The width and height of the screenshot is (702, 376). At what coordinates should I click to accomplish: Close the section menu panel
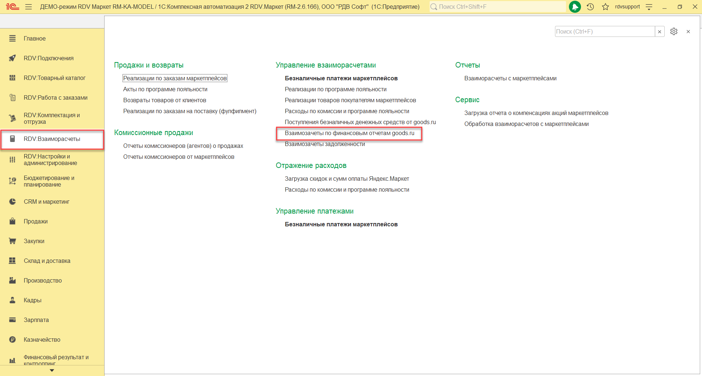(688, 31)
